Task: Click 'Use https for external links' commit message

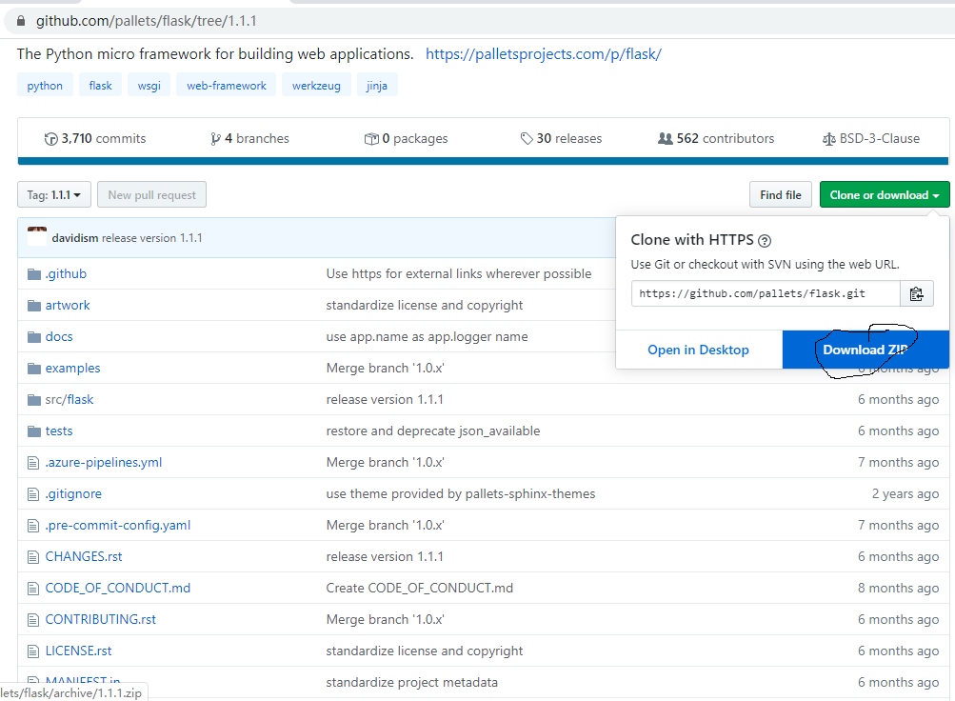Action: 459,274
